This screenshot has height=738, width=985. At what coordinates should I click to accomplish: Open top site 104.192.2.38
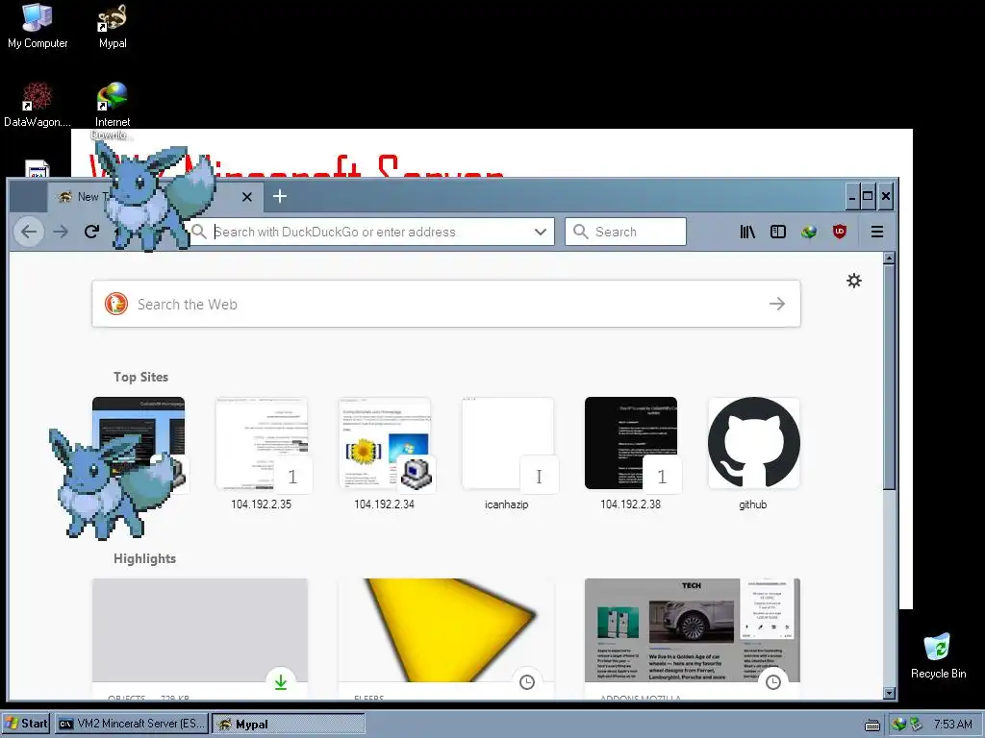click(x=631, y=454)
